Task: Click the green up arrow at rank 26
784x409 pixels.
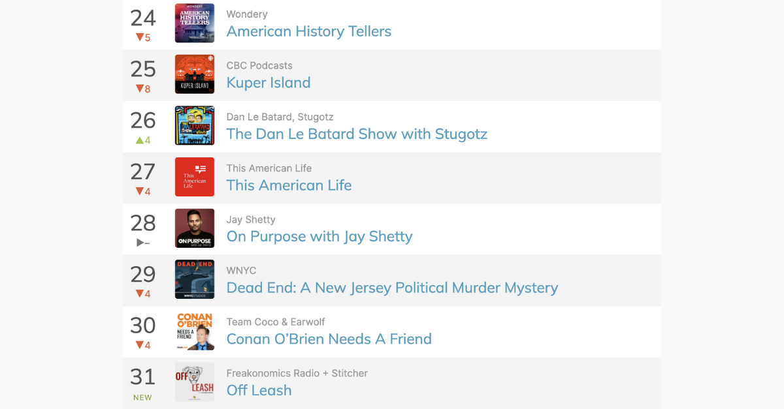Action: (139, 140)
